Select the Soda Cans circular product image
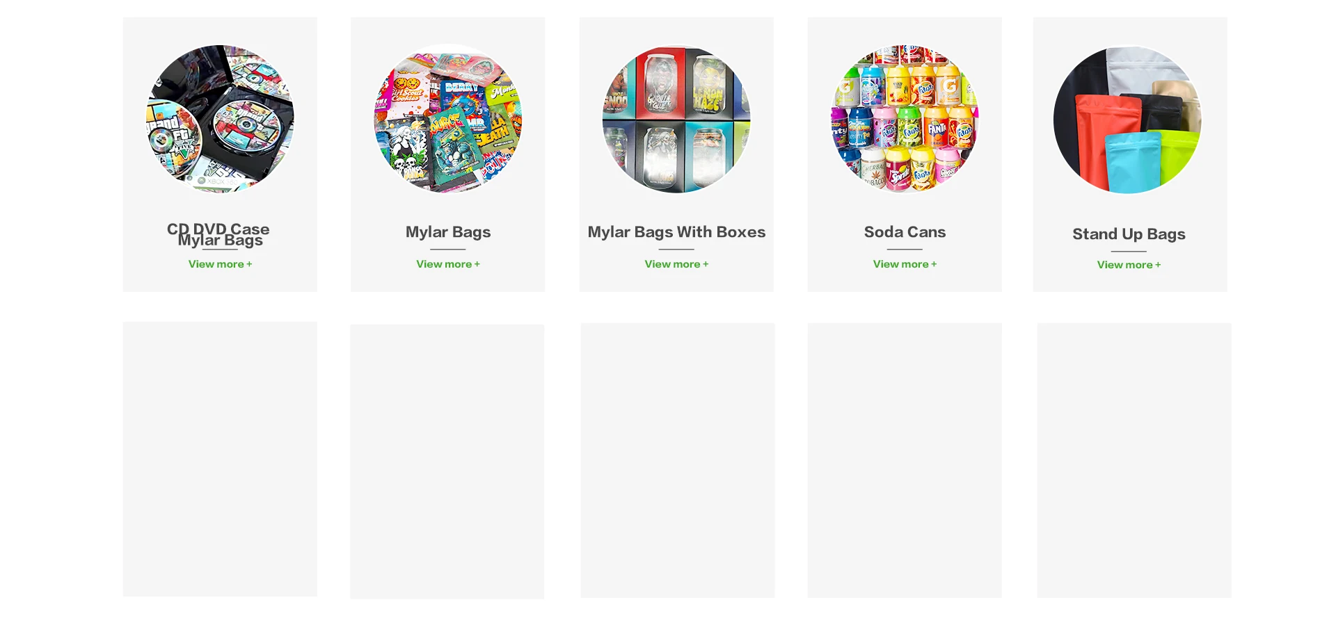 click(905, 119)
